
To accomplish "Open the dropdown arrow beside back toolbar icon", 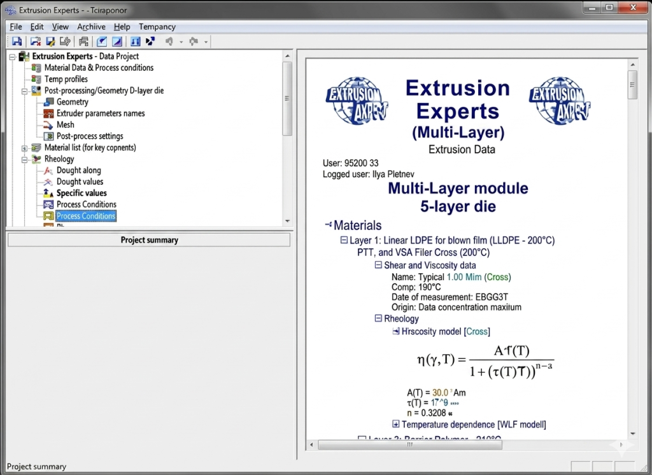I will pyautogui.click(x=181, y=42).
